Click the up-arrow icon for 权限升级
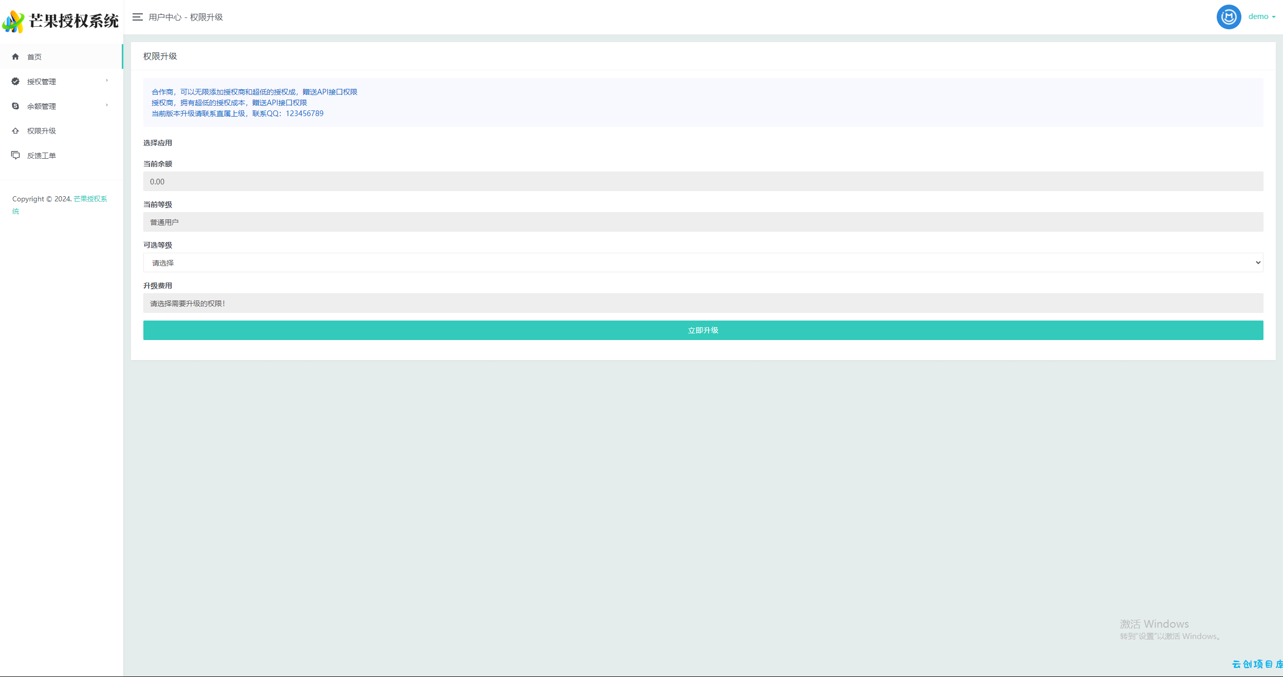 [15, 130]
